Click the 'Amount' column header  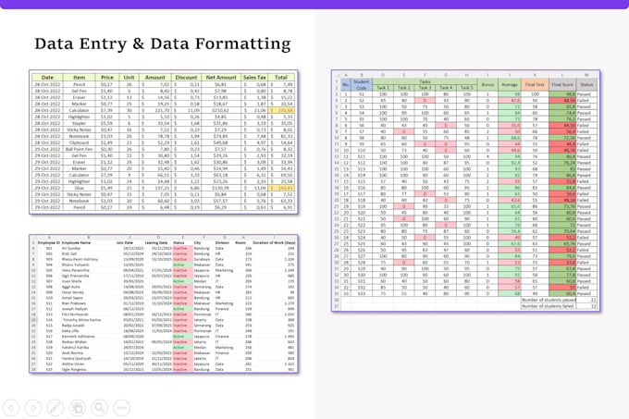(x=154, y=78)
